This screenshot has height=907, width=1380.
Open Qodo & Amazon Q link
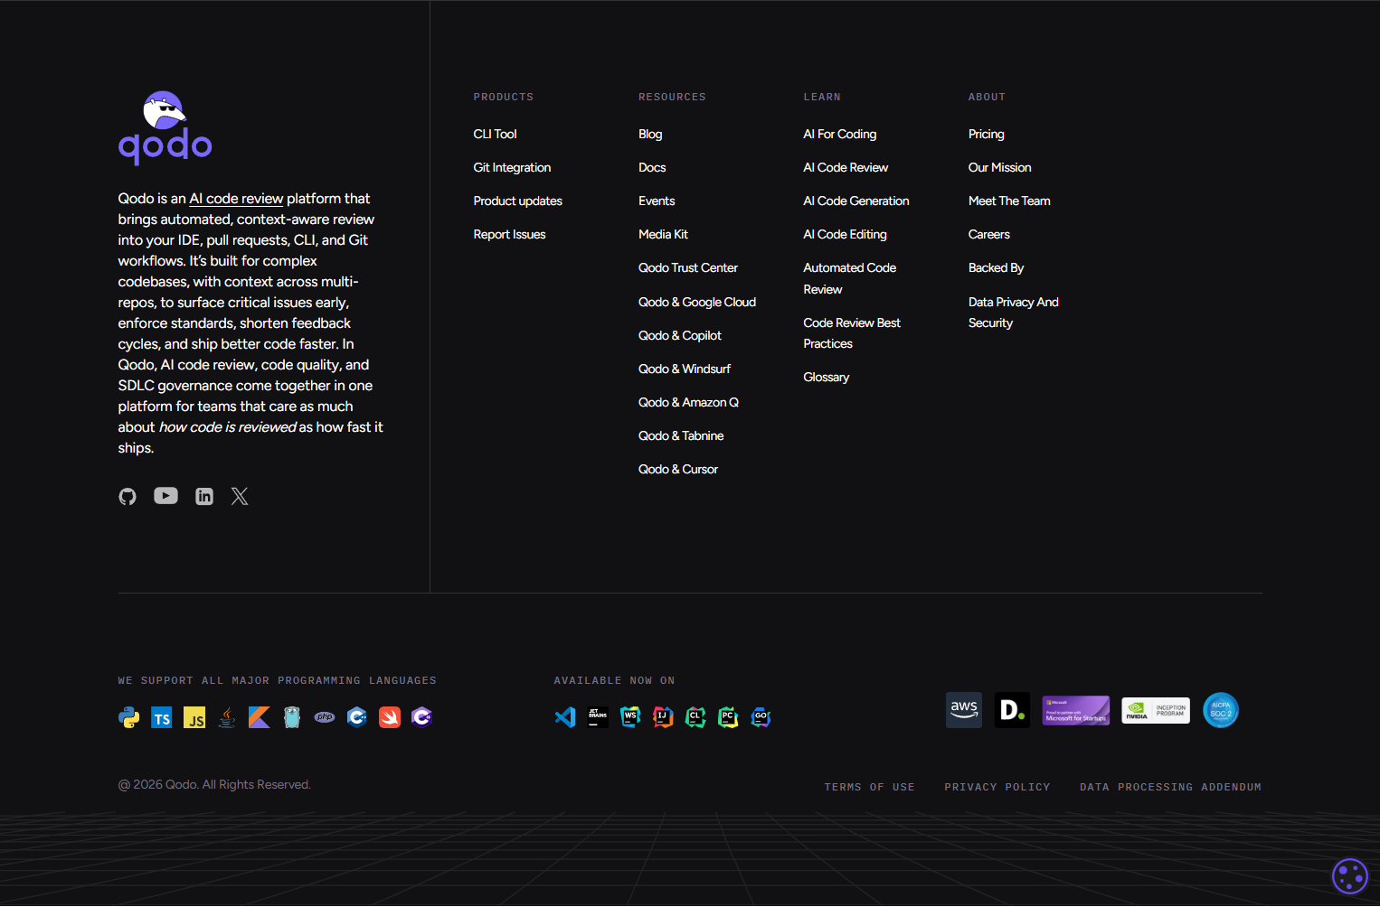688,402
